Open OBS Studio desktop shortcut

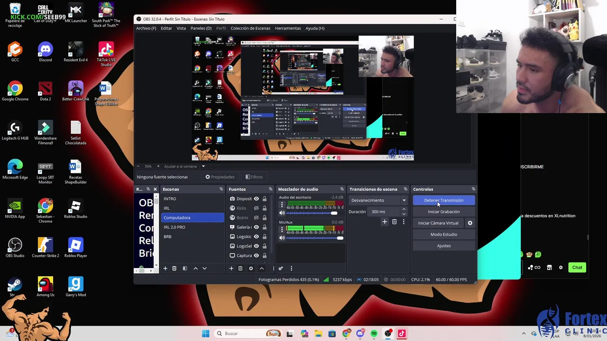(15, 247)
